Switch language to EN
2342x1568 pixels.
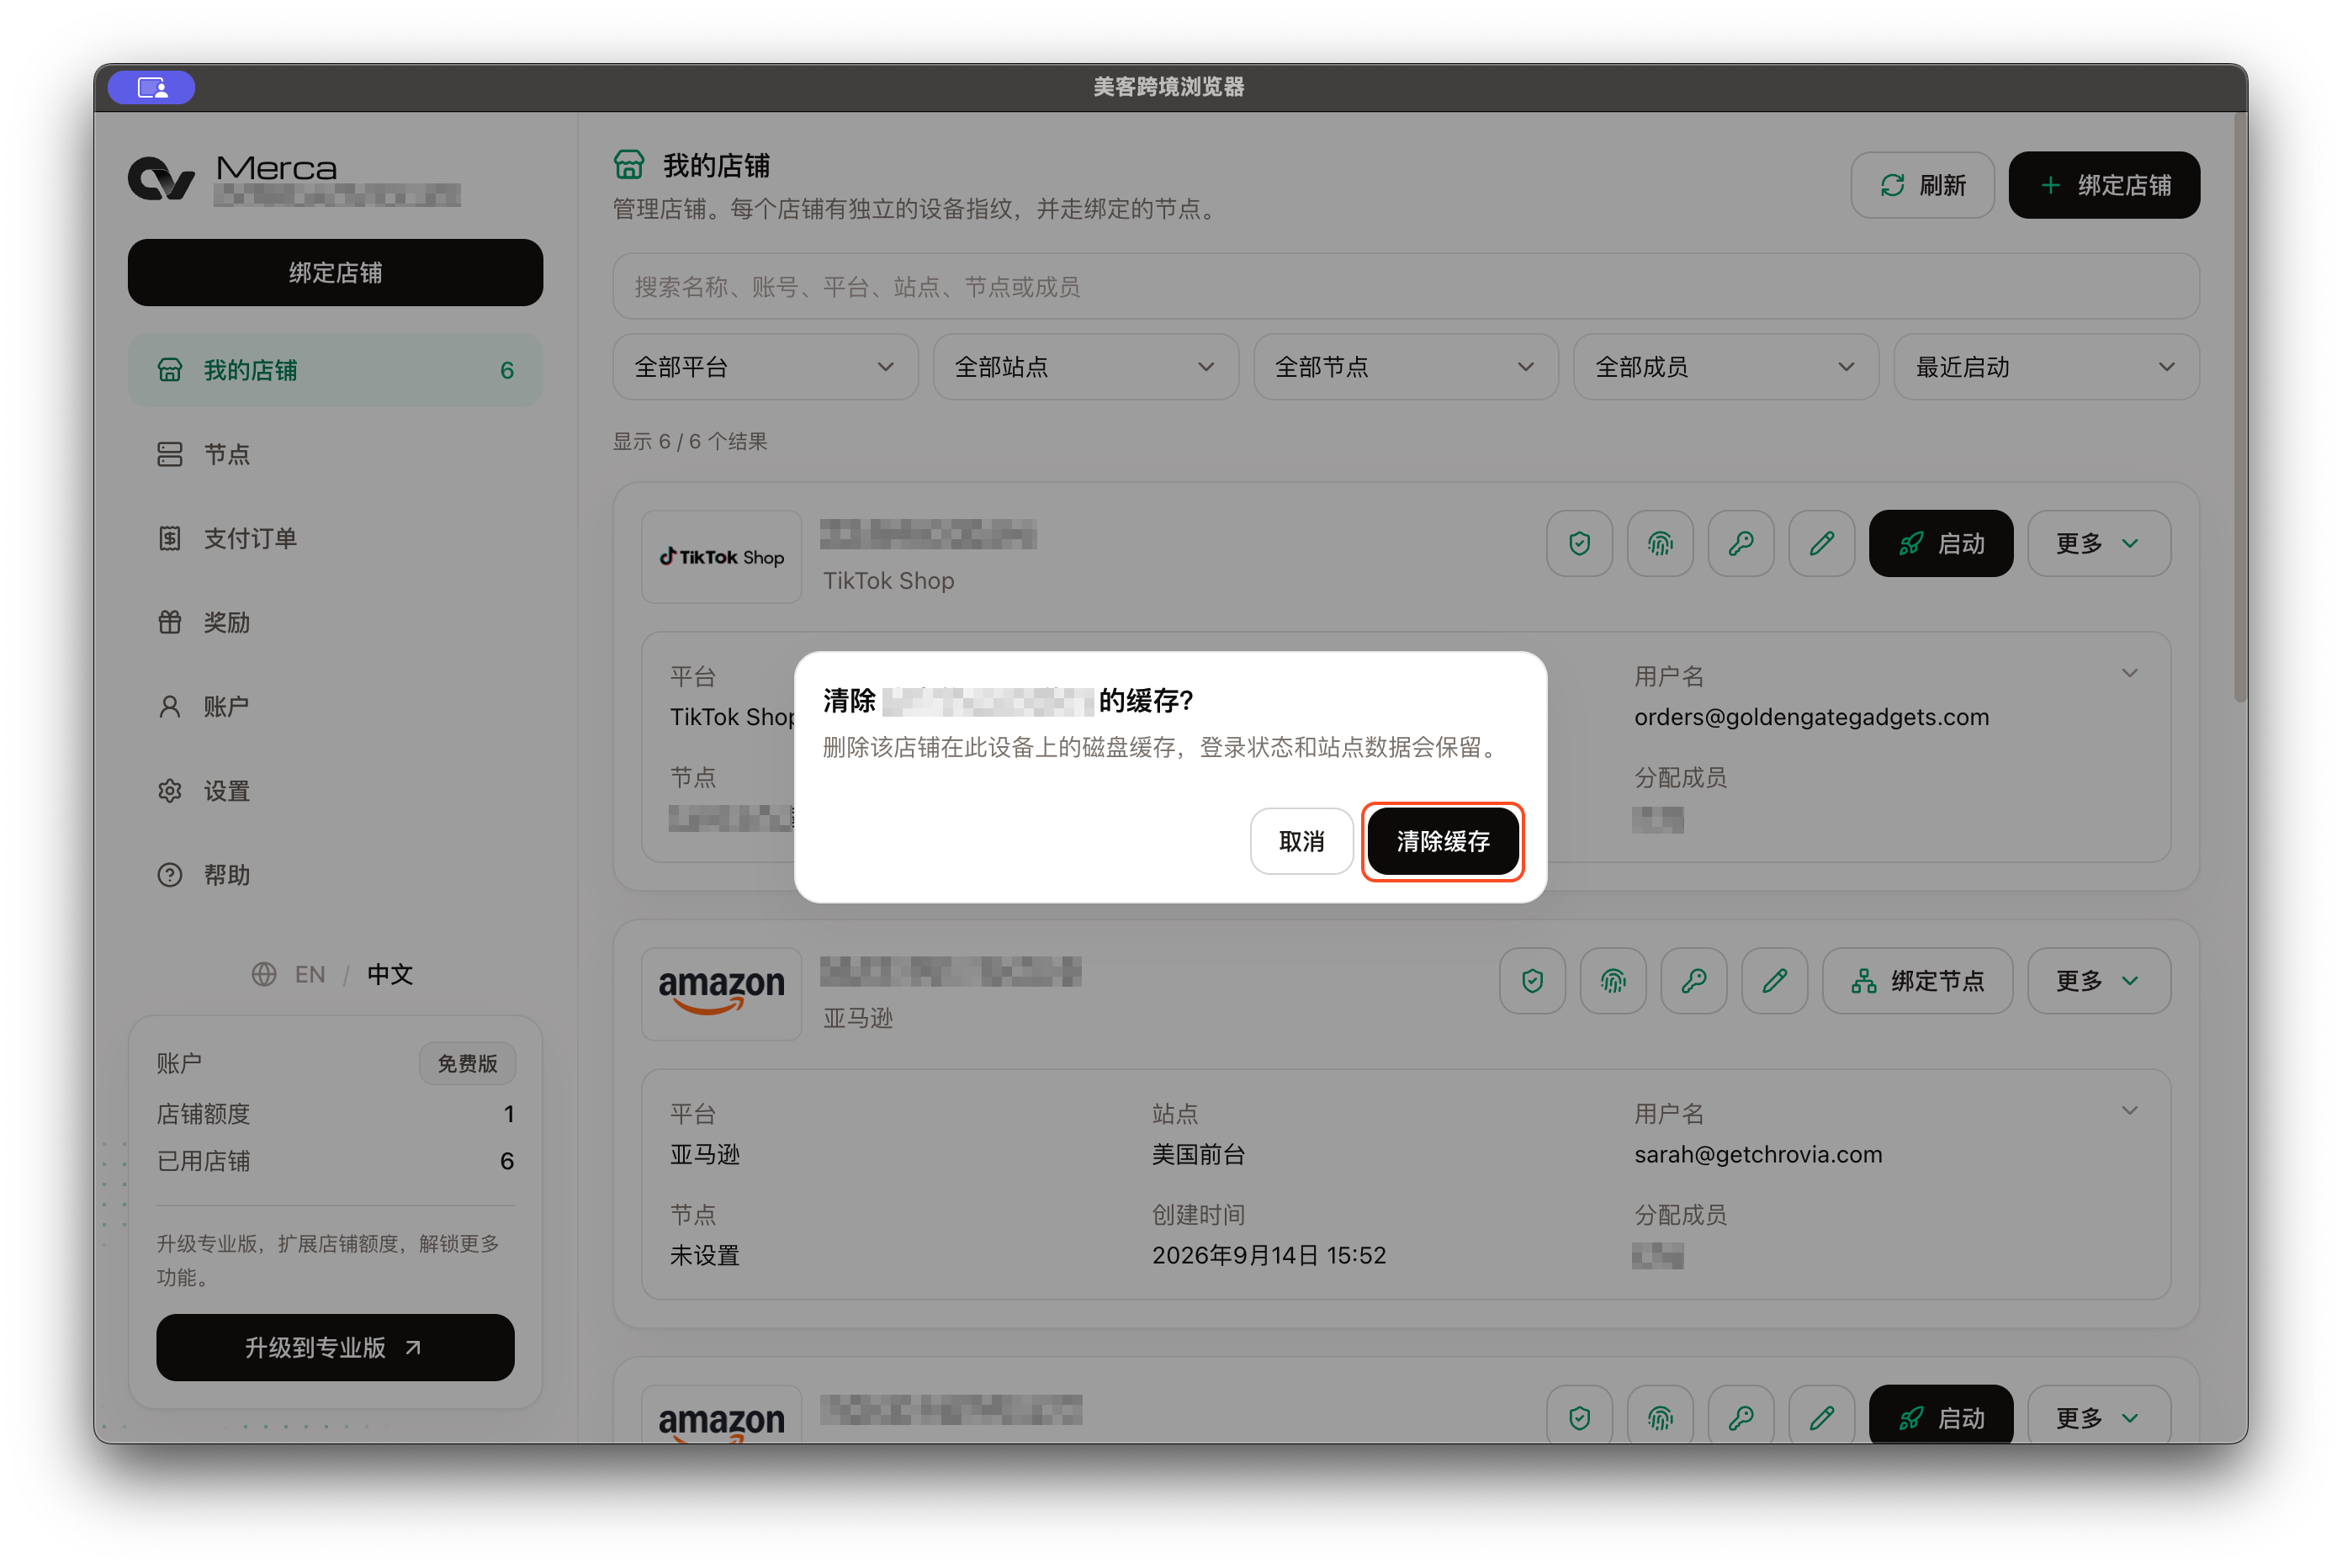tap(310, 974)
